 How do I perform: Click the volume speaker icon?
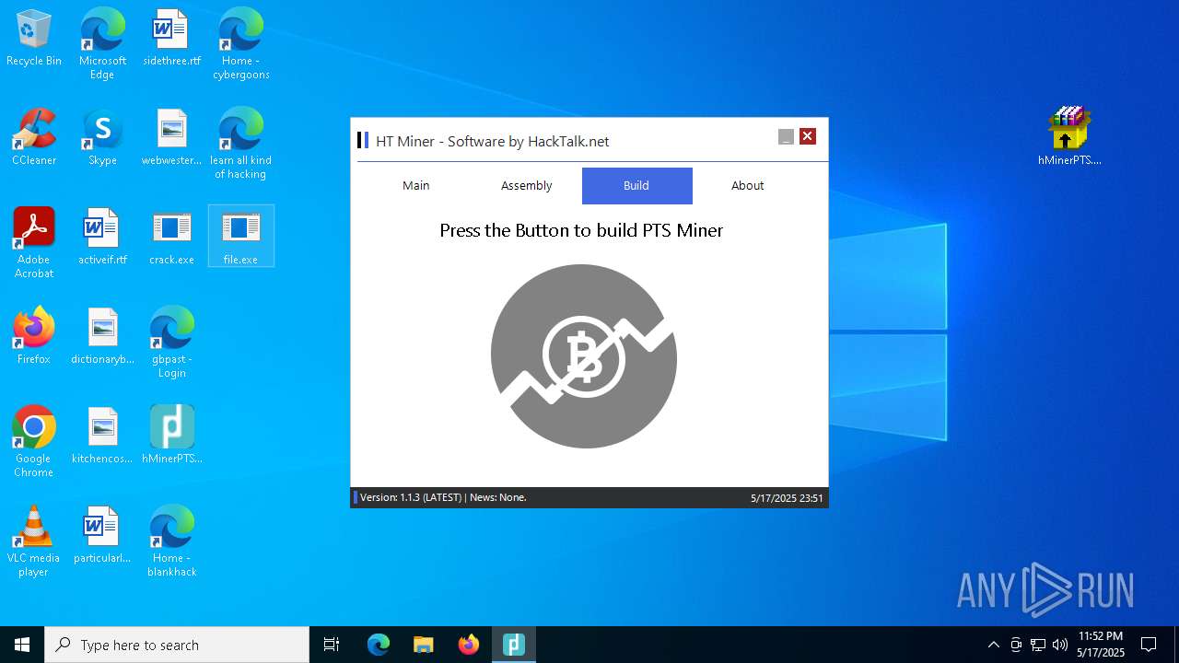(x=1060, y=645)
